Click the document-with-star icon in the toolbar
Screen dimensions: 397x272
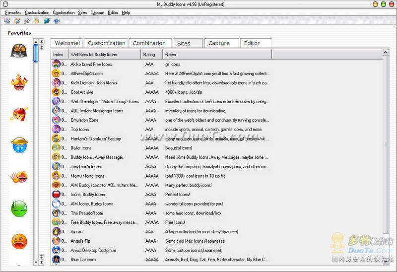[x=7, y=21]
